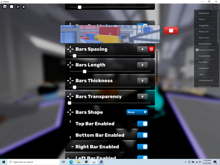Open Task View on taskbar
This screenshot has width=220, height=165.
63,162
